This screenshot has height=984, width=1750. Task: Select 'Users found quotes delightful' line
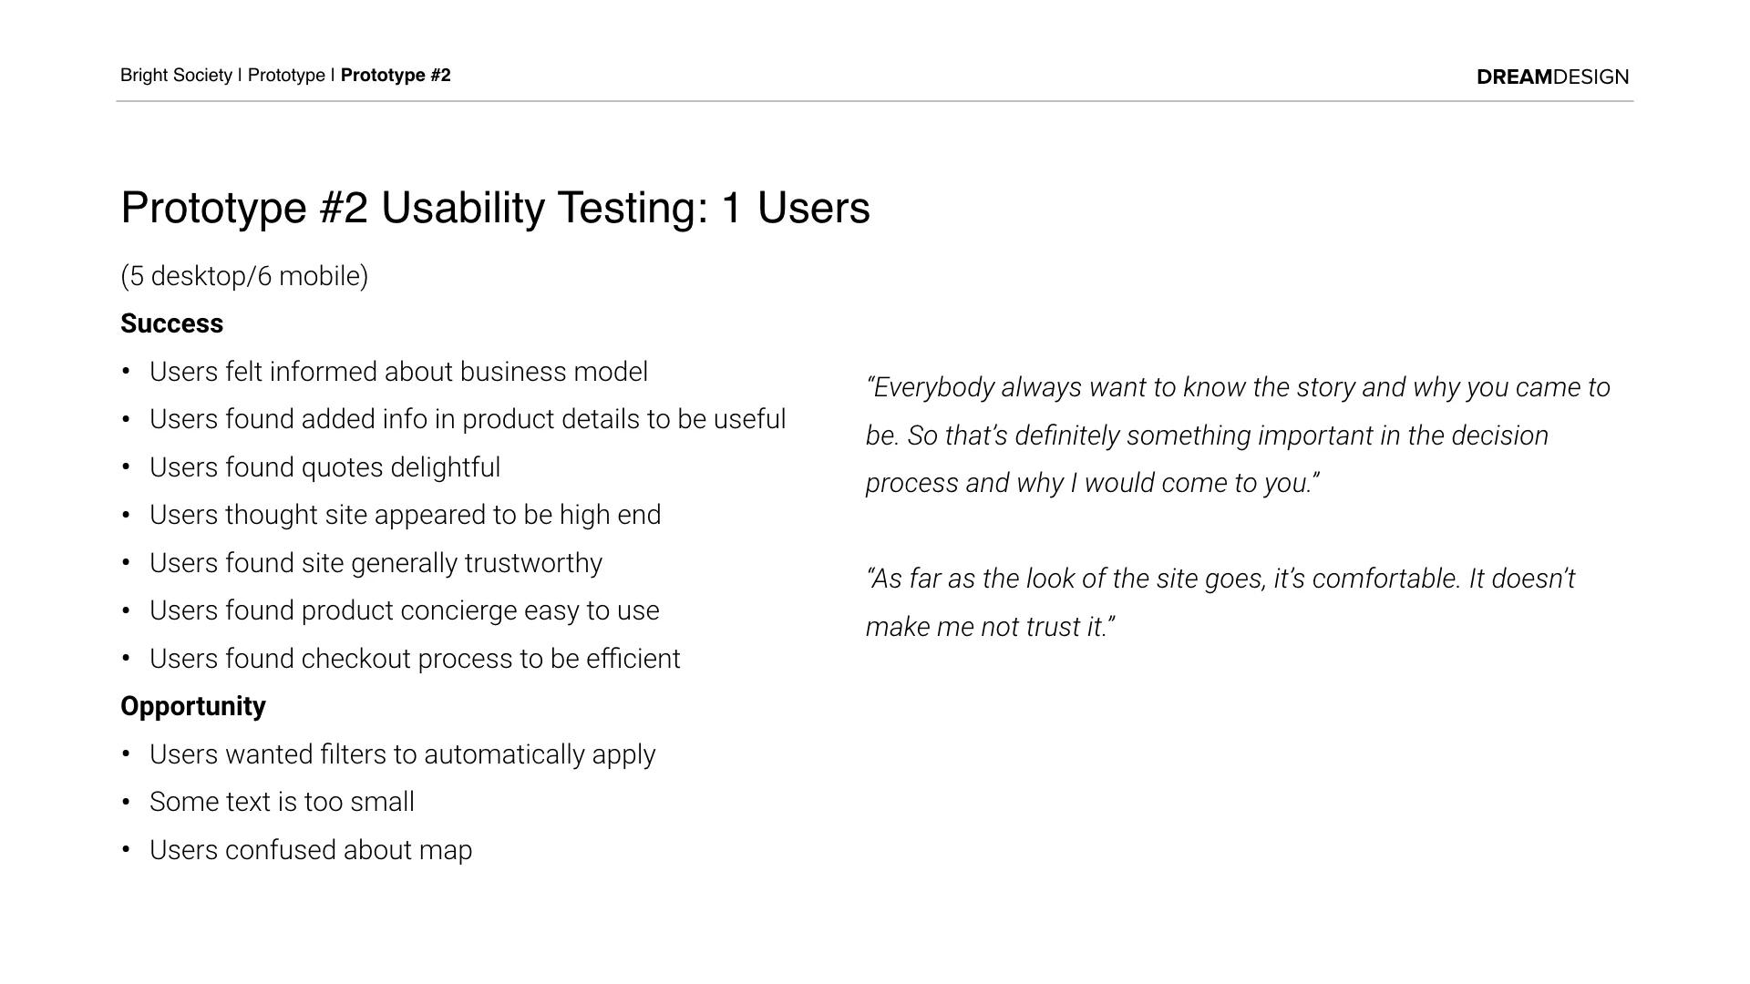point(324,467)
